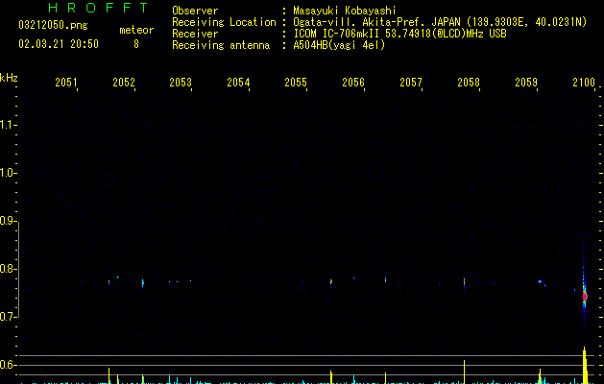Click the 2055 time axis label
Image resolution: width=604 pixels, height=384 pixels.
click(296, 83)
